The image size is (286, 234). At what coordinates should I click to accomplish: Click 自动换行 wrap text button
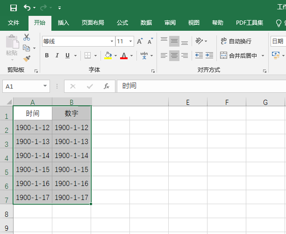tap(236, 41)
